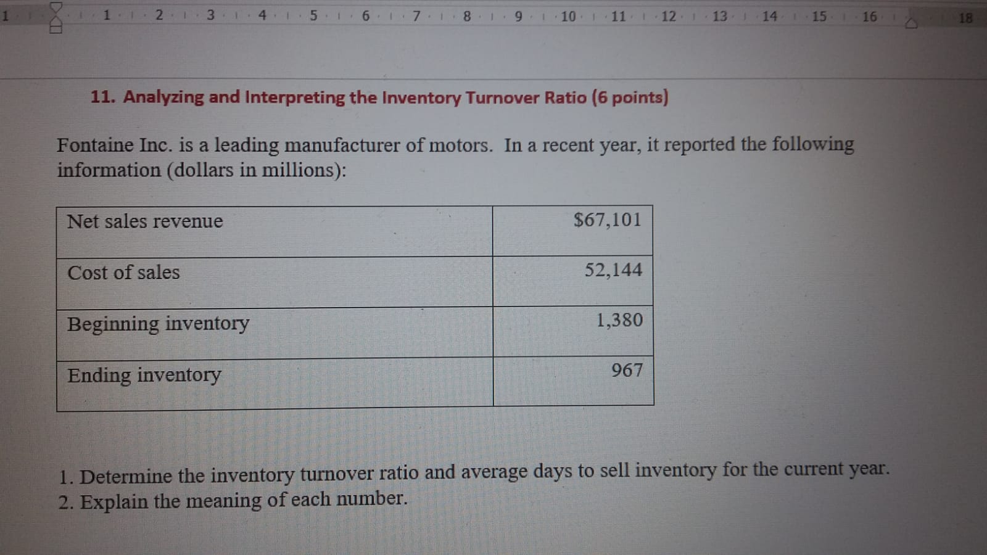Select the "1,380" value cell
Image resolution: width=987 pixels, height=555 pixels.
(x=573, y=331)
